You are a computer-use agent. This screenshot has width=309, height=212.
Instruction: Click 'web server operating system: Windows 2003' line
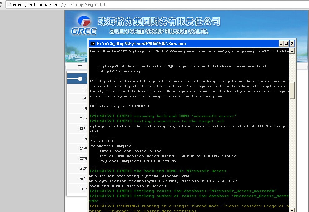coord(140,176)
